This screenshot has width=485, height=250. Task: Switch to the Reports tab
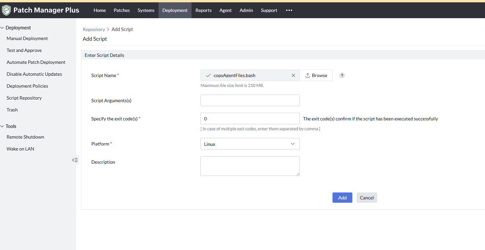click(203, 10)
